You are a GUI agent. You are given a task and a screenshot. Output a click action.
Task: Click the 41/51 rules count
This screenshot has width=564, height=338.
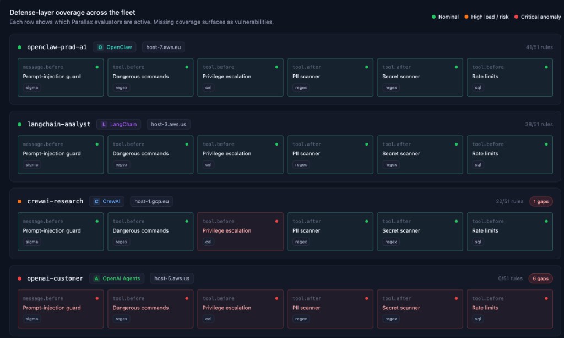pyautogui.click(x=539, y=47)
